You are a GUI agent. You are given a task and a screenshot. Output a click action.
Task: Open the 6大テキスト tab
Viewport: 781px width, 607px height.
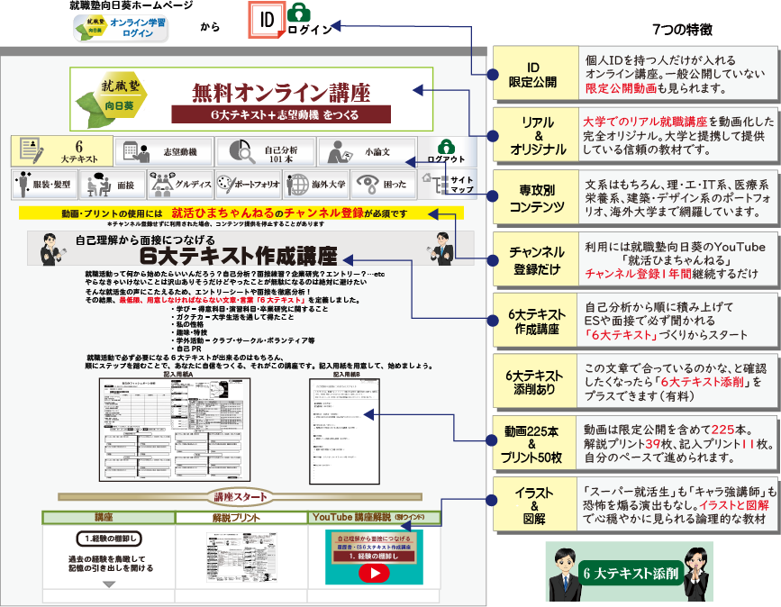[x=61, y=151]
